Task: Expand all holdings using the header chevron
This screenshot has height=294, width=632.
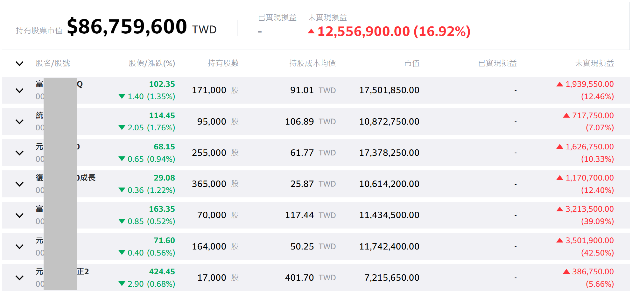Action: (x=19, y=64)
